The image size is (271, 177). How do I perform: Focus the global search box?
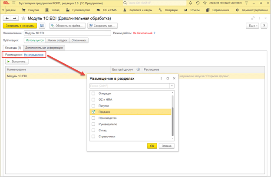[155, 3]
